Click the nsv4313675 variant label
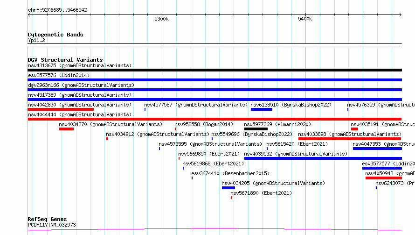 tap(80, 65)
